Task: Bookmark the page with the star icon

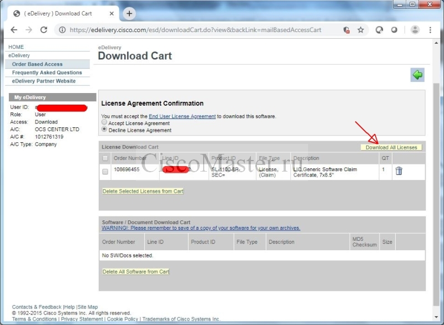Action: click(360, 30)
